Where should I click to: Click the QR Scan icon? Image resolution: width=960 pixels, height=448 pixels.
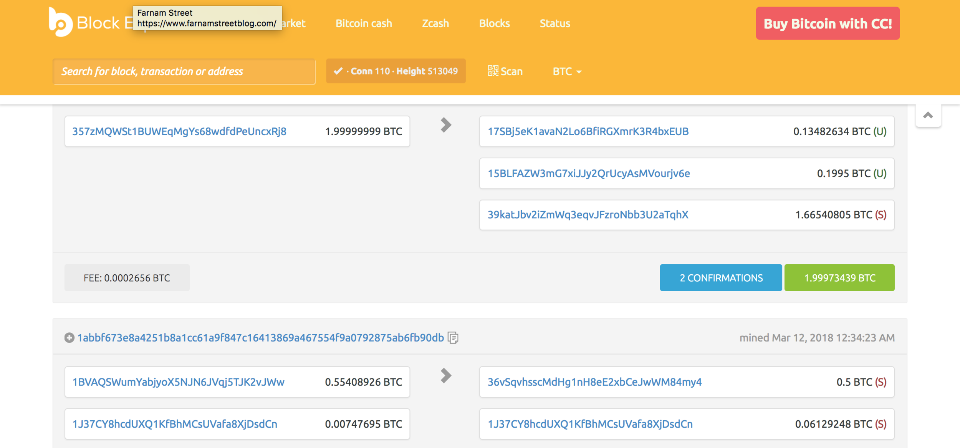(x=493, y=71)
